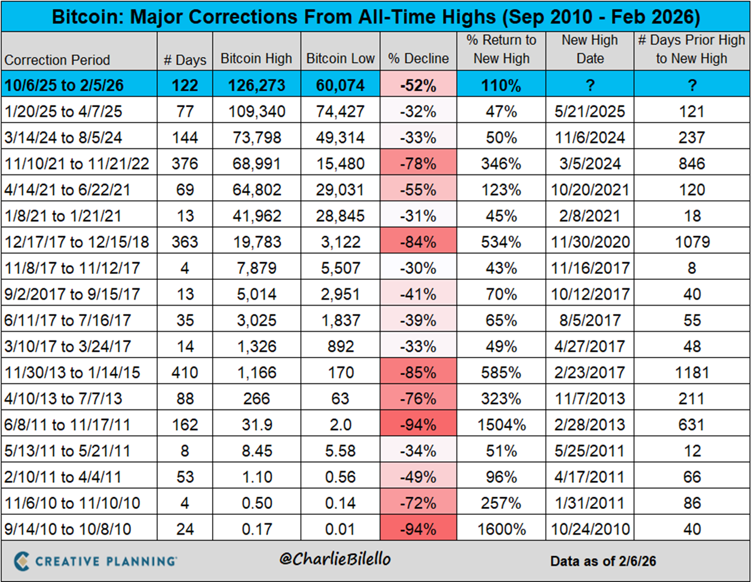This screenshot has height=582, width=752.
Task: Click the -84% decline cell
Action: (x=418, y=242)
